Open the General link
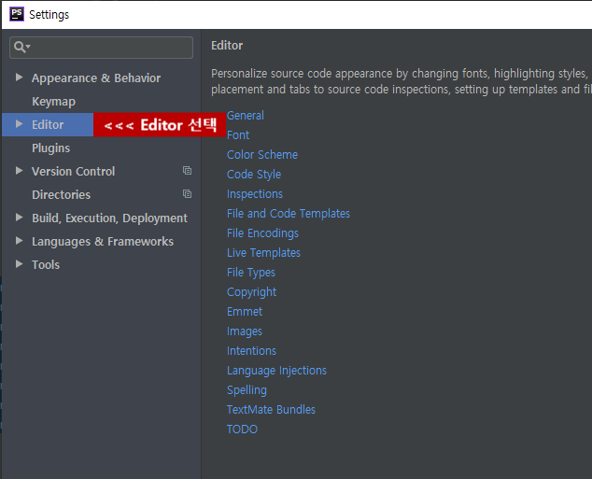This screenshot has width=592, height=479. pos(246,116)
